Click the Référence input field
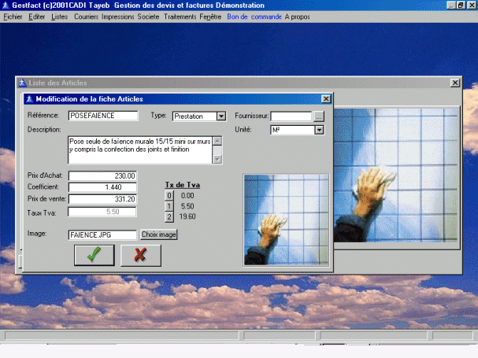478x358 pixels. coord(103,116)
